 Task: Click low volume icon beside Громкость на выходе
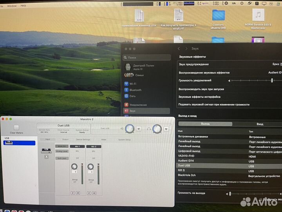(x=227, y=194)
